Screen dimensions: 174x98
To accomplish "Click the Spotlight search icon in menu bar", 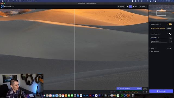I will 153,1.
